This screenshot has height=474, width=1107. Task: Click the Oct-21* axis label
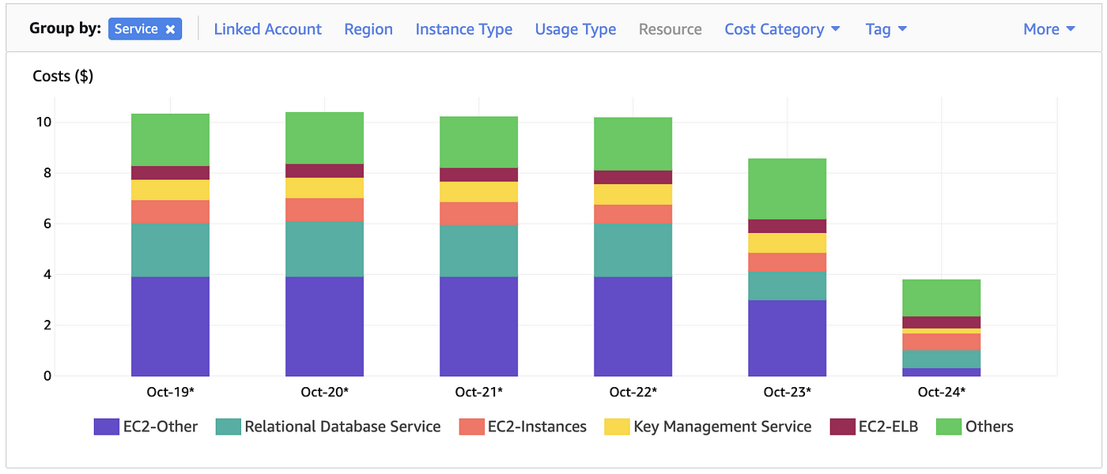pyautogui.click(x=479, y=392)
